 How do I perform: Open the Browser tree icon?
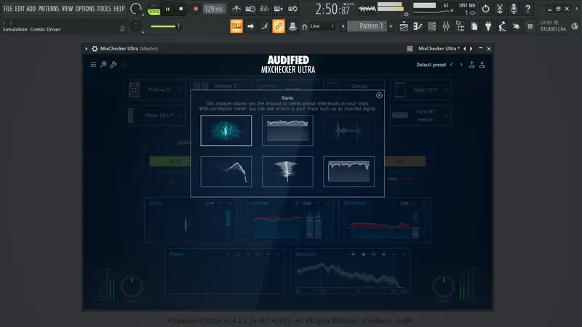click(461, 26)
